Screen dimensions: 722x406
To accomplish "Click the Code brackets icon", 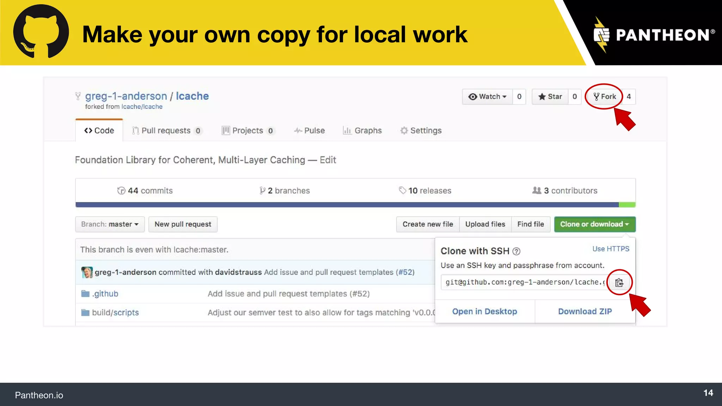I will click(x=88, y=130).
